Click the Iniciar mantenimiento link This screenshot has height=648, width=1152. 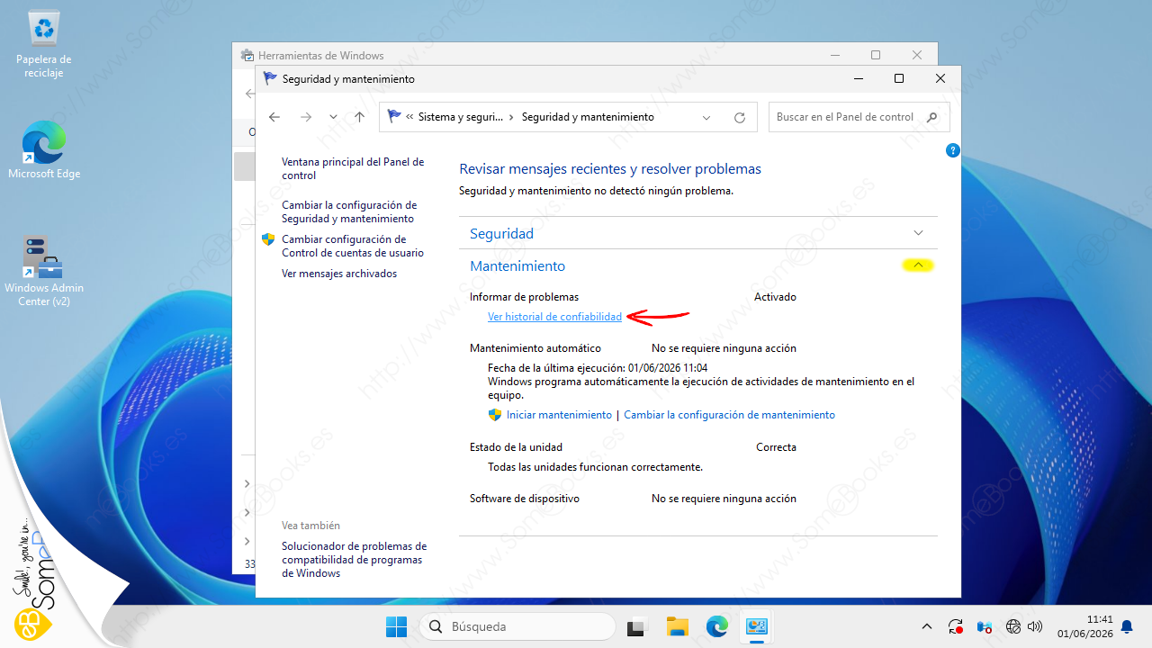559,415
